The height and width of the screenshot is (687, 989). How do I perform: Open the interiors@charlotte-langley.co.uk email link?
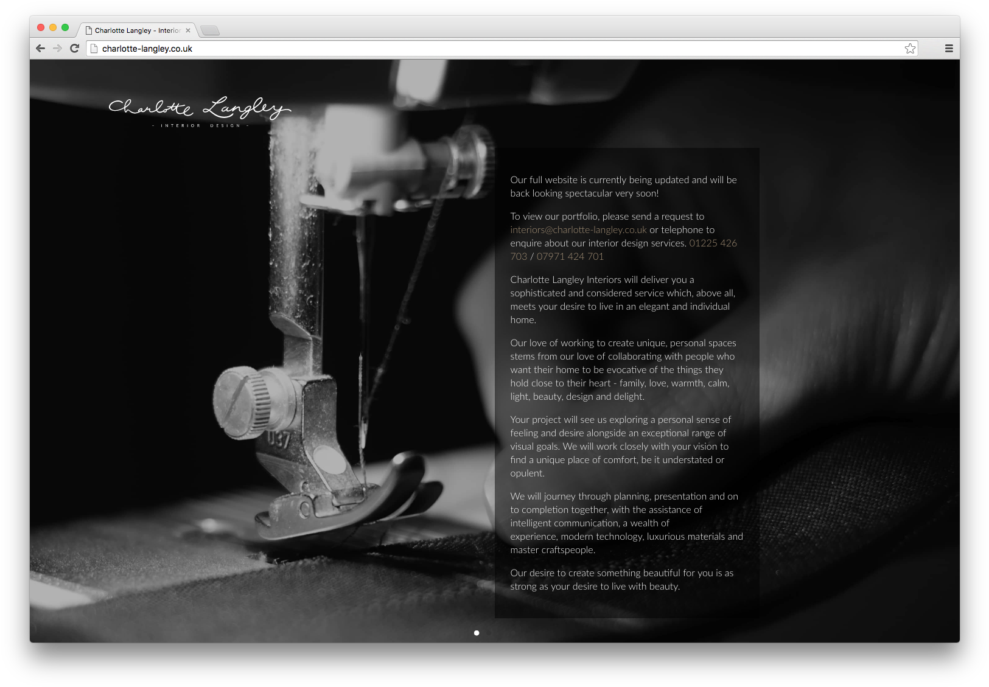(x=578, y=230)
